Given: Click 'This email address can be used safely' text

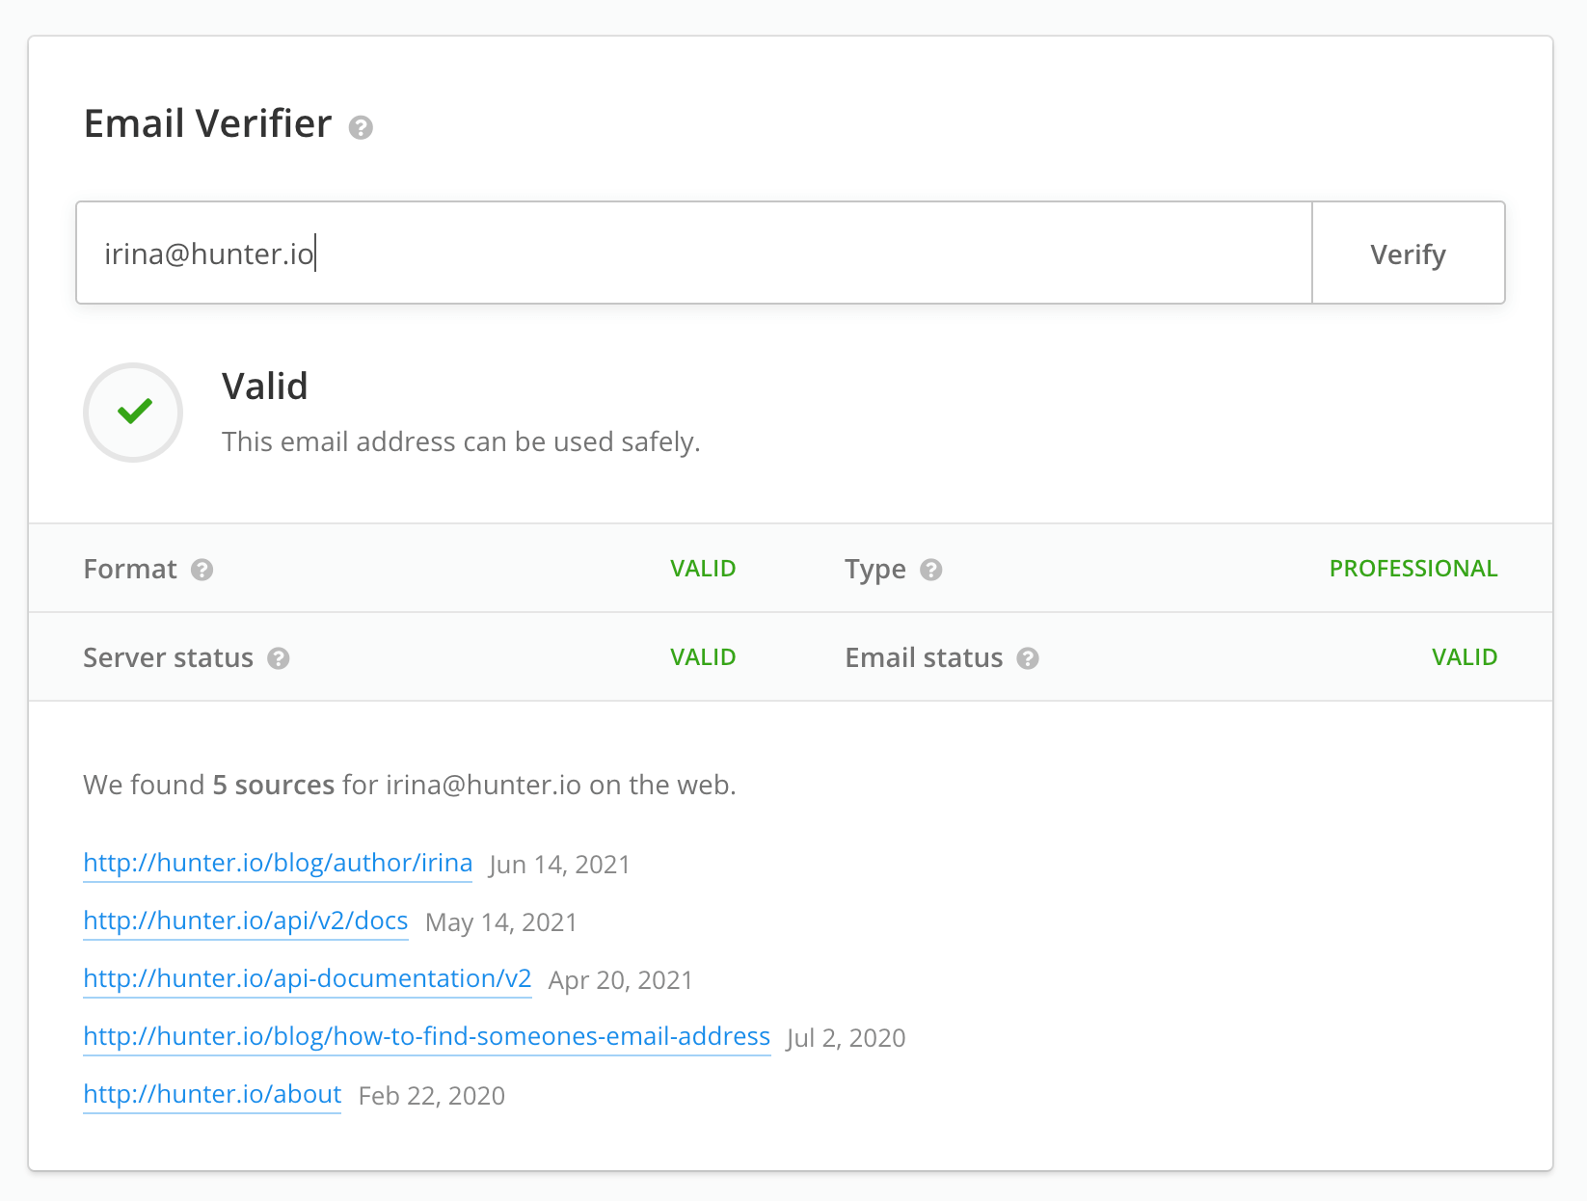Looking at the screenshot, I should pyautogui.click(x=461, y=441).
